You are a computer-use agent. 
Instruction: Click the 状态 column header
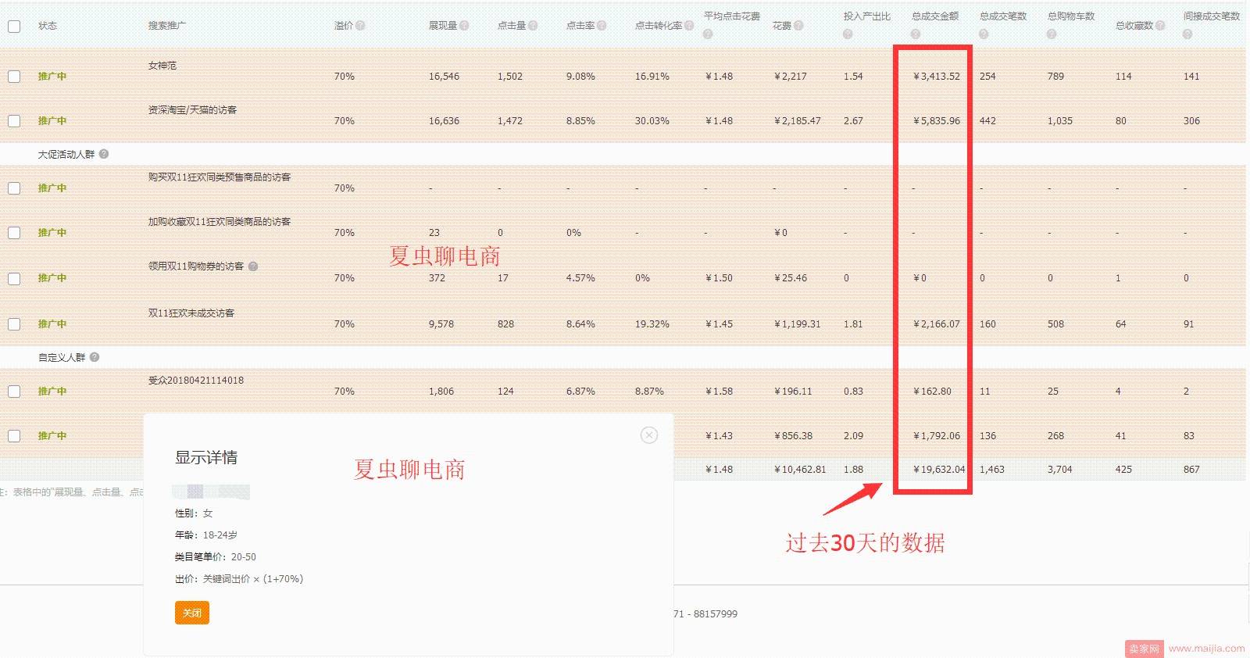48,26
